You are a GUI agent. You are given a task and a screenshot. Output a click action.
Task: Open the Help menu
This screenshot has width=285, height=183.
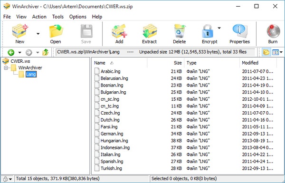(97, 17)
